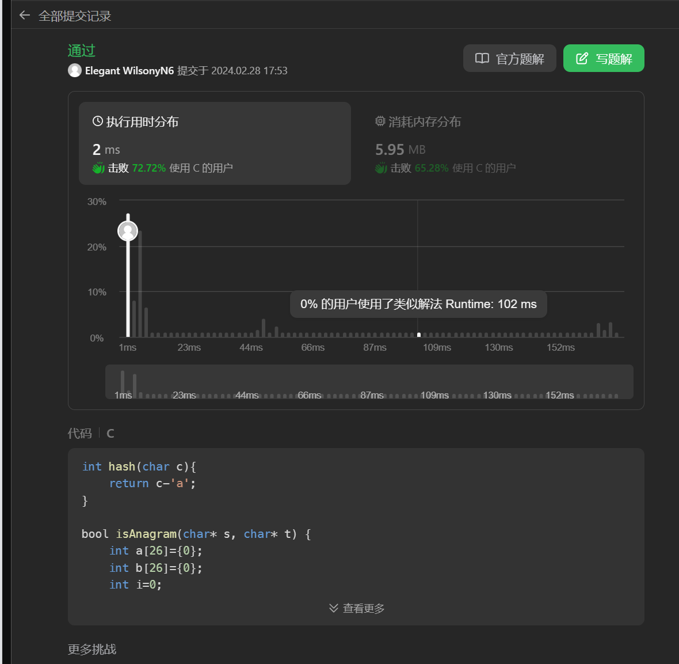Expand code with the 查看更多 chevron

[333, 608]
